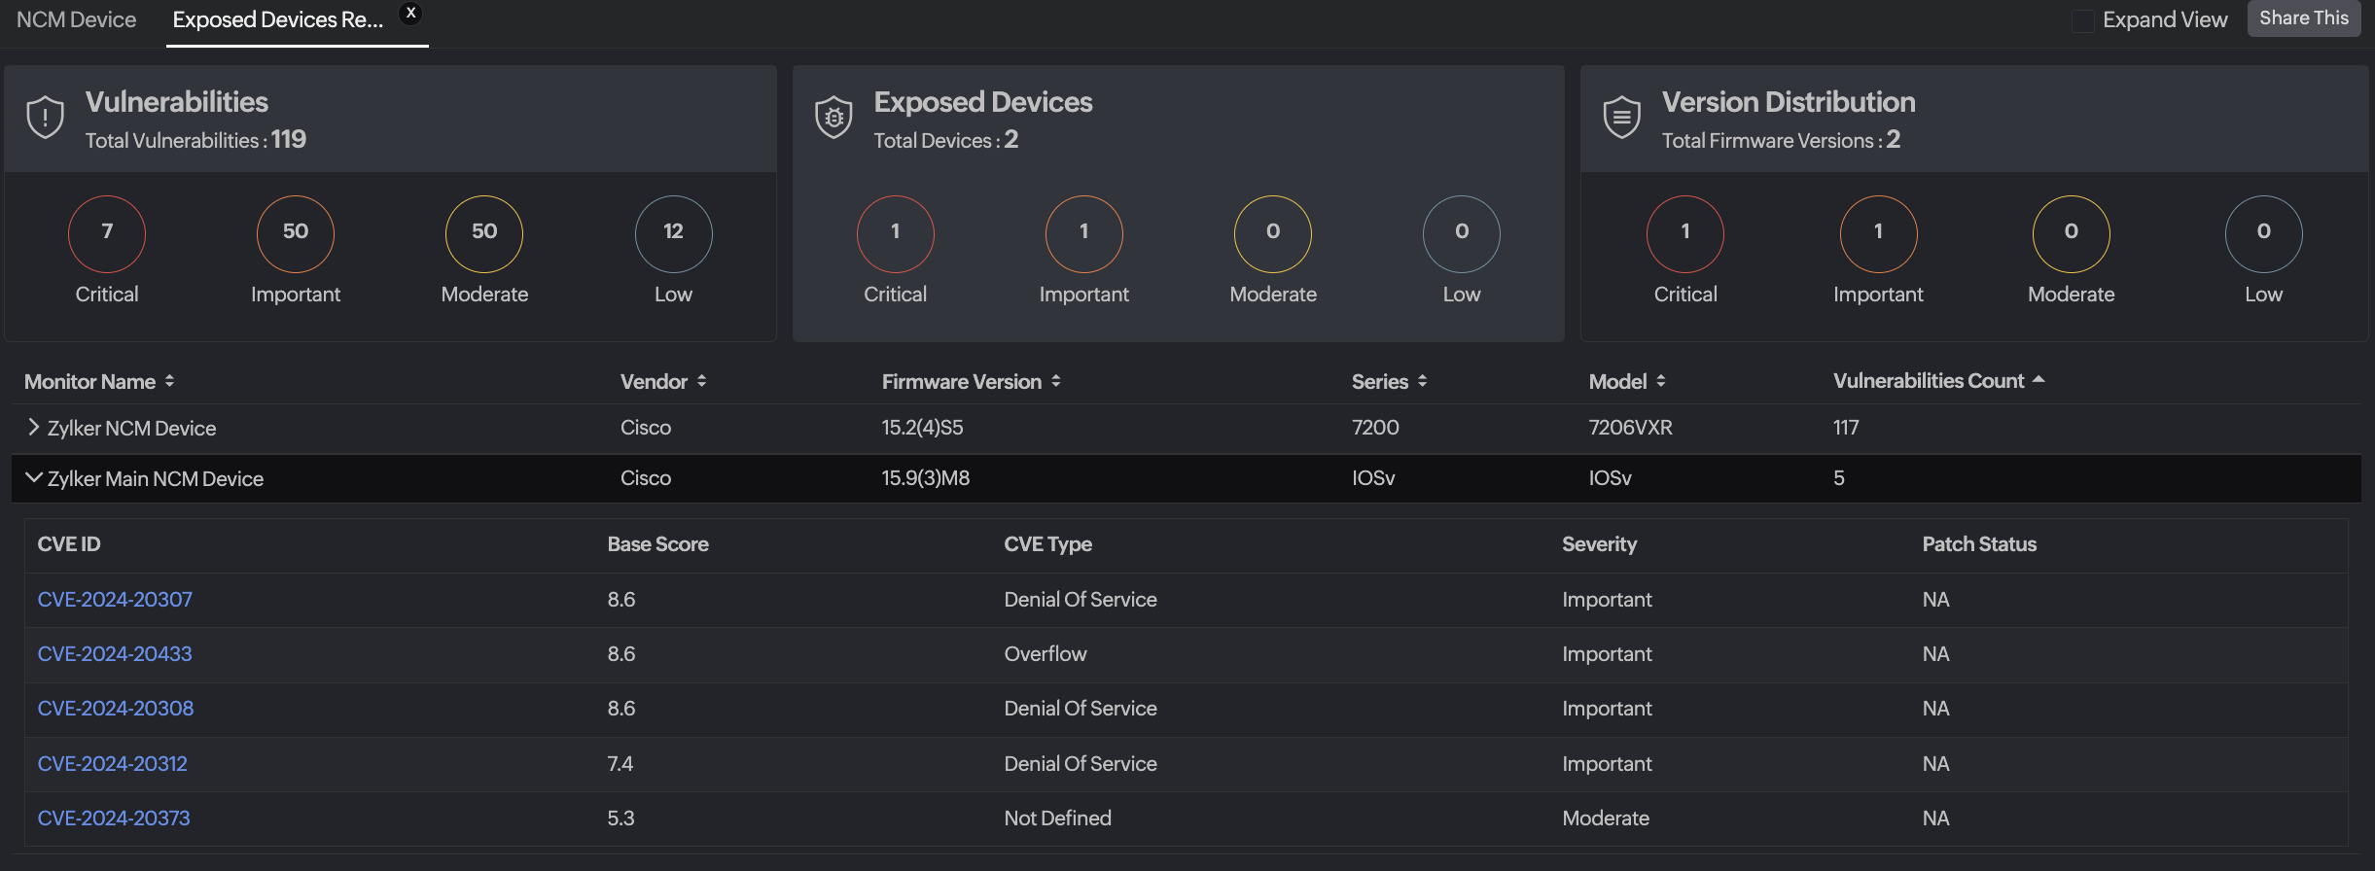Click the Version Distribution shield icon
The image size is (2375, 871).
click(1621, 118)
